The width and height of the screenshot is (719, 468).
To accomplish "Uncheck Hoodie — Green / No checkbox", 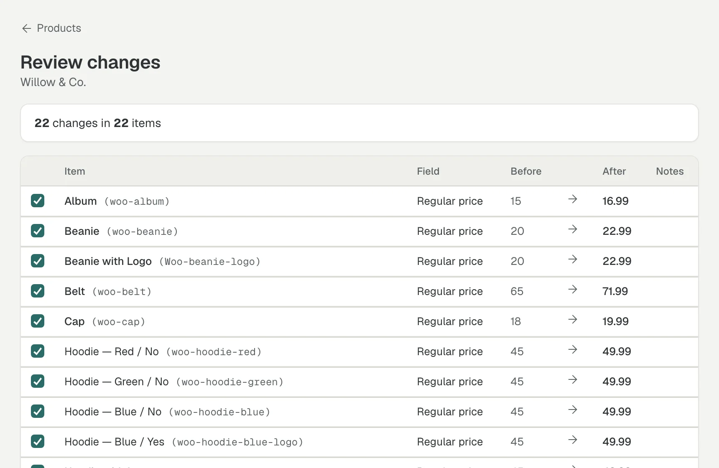I will pos(38,381).
